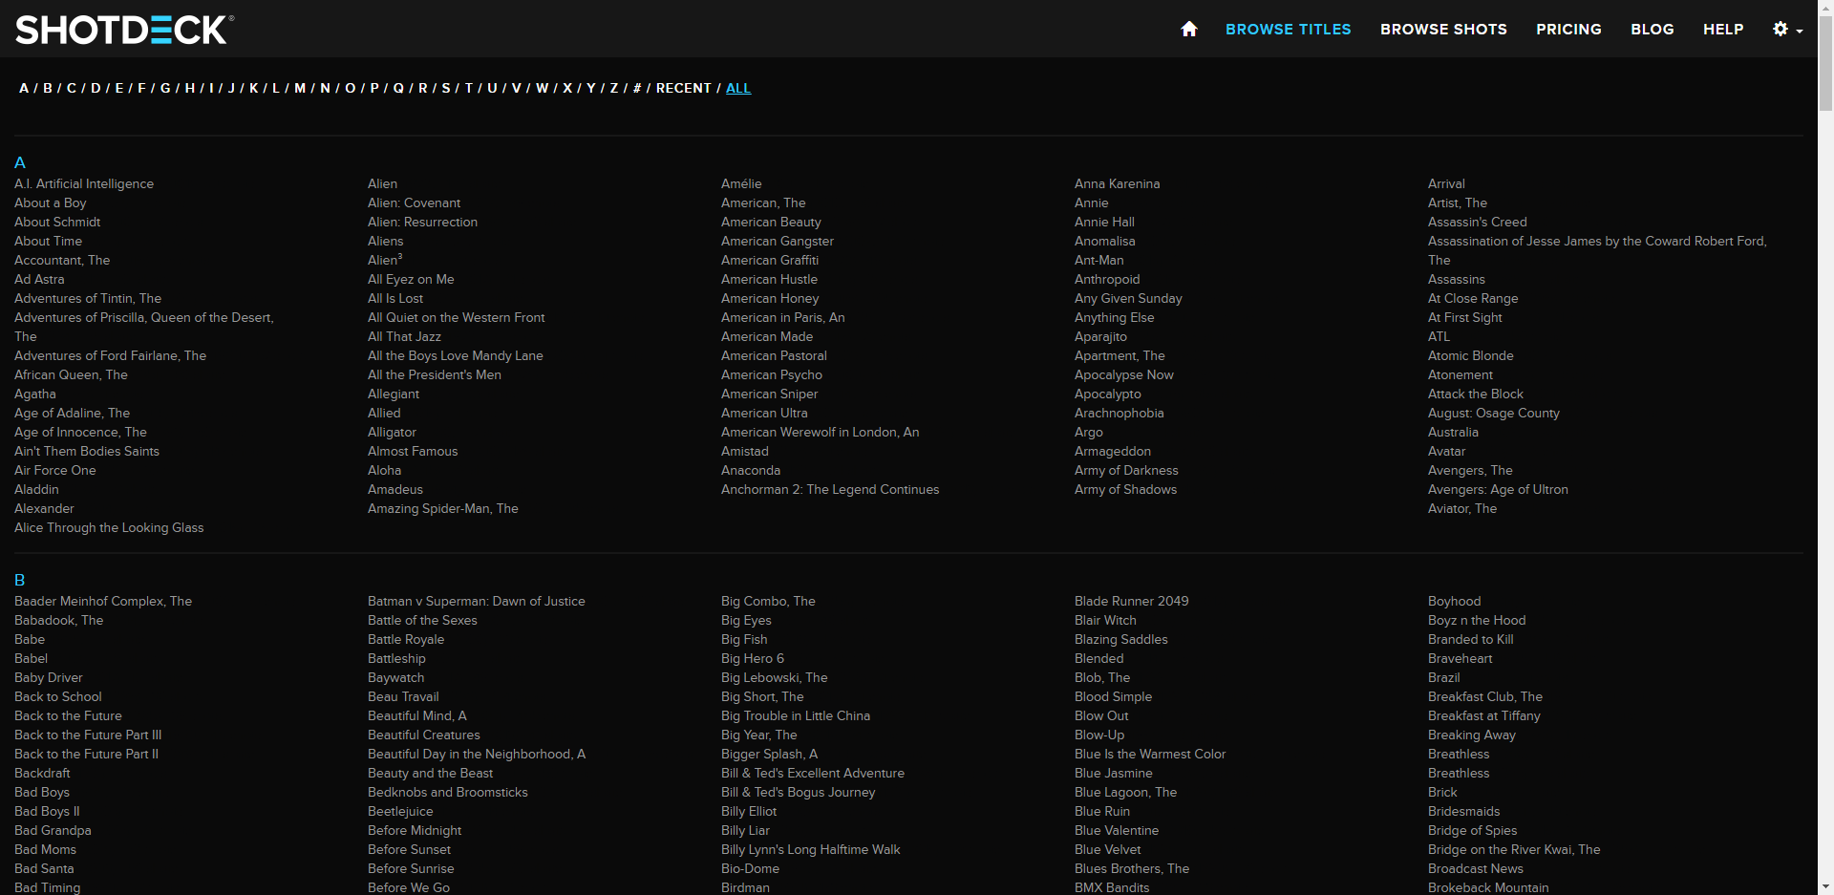This screenshot has width=1834, height=895.
Task: Filter titles by the # symbol
Action: 637,88
